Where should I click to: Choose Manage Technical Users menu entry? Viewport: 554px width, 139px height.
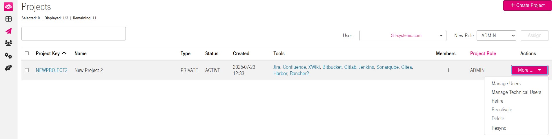coord(516,92)
